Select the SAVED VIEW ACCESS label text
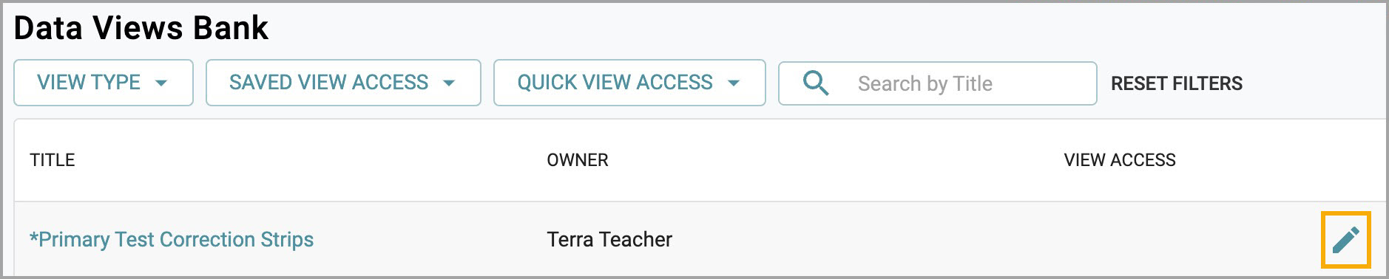This screenshot has height=279, width=1389. 328,83
